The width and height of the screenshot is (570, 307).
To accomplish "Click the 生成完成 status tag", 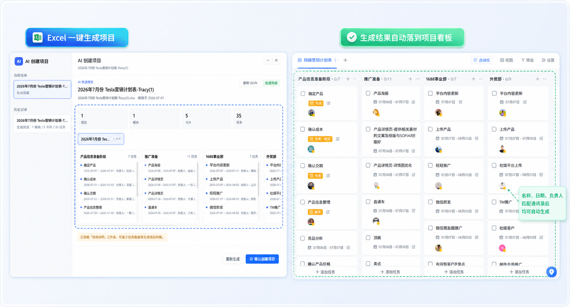I will coord(271,83).
